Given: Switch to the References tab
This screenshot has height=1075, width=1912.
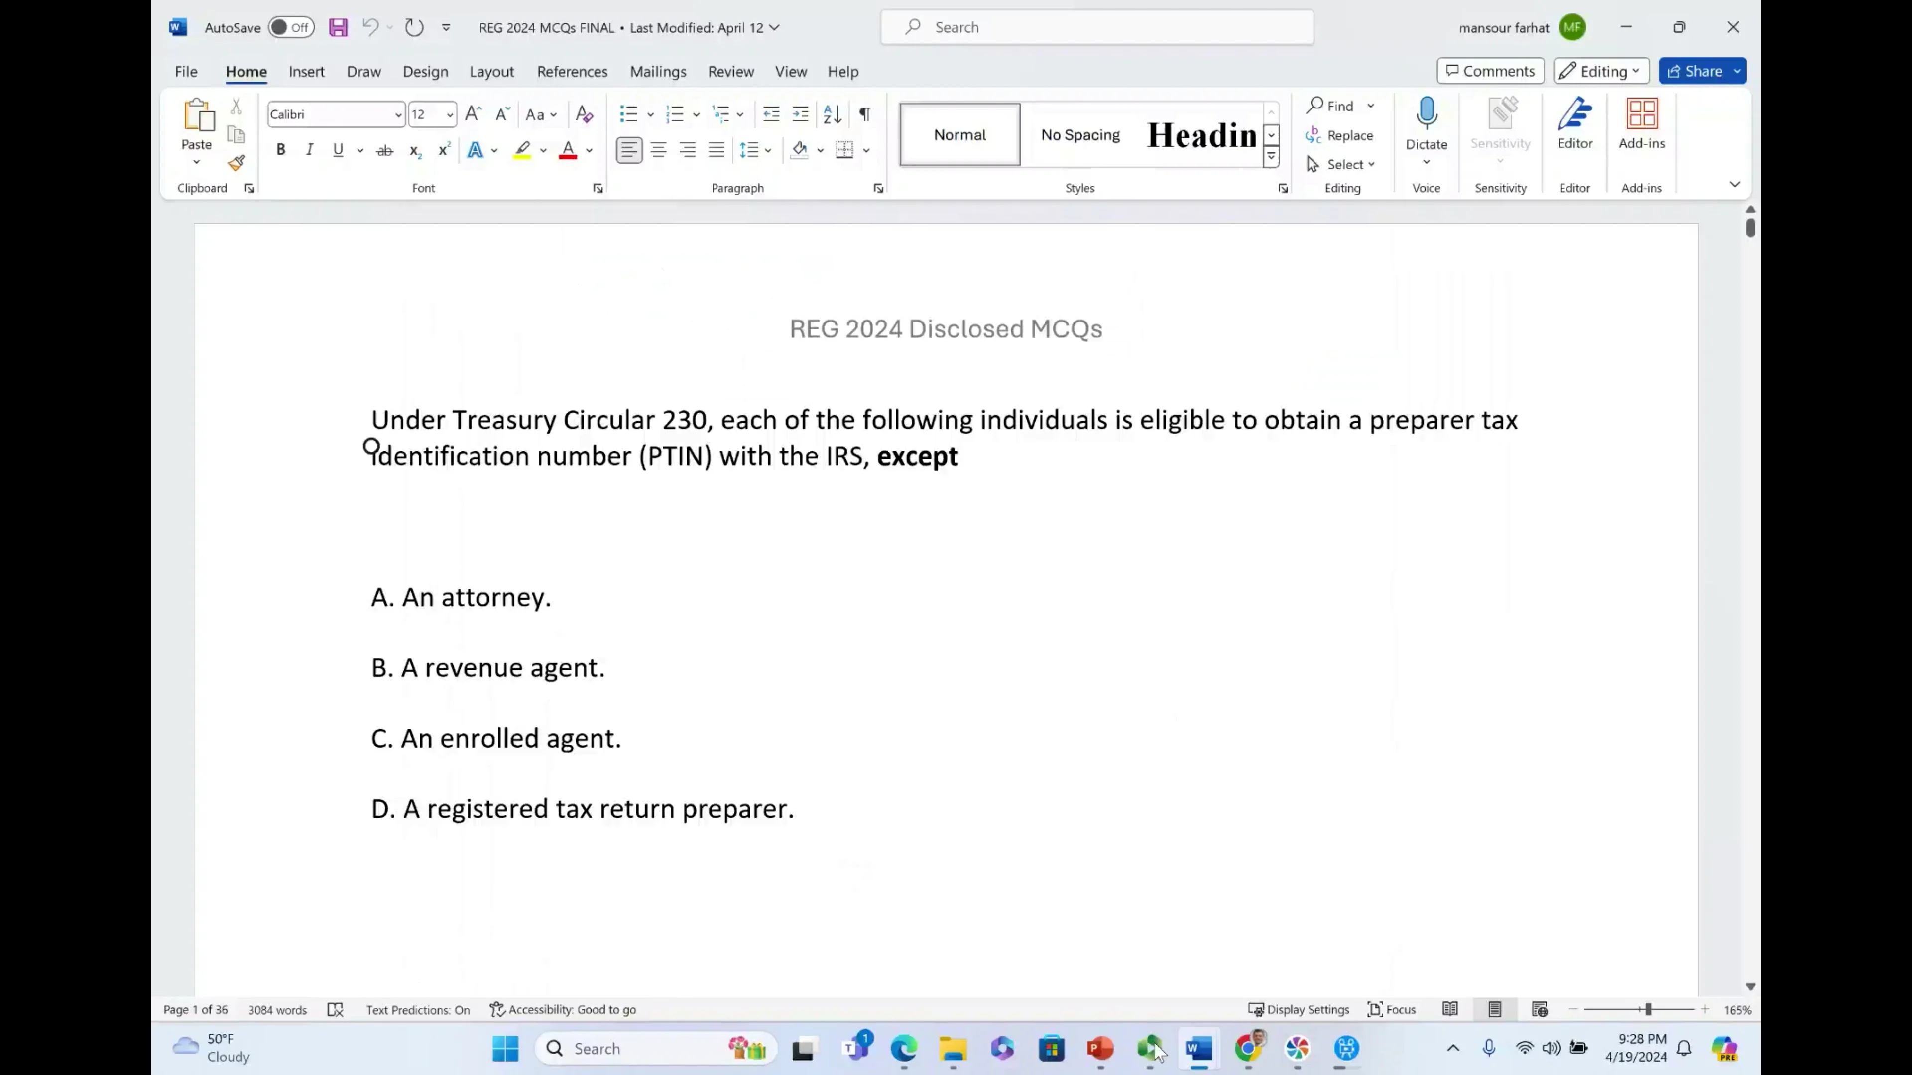Looking at the screenshot, I should point(572,71).
